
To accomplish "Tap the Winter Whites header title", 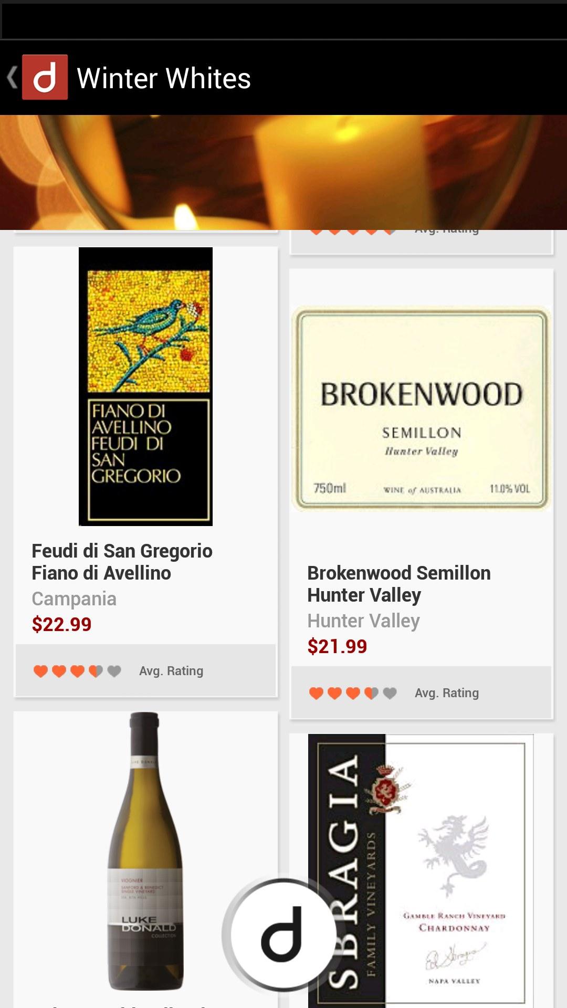I will (x=164, y=78).
